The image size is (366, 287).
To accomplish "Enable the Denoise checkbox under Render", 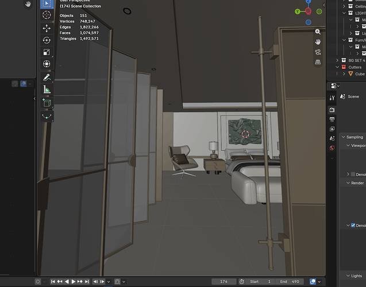I will point(353,225).
